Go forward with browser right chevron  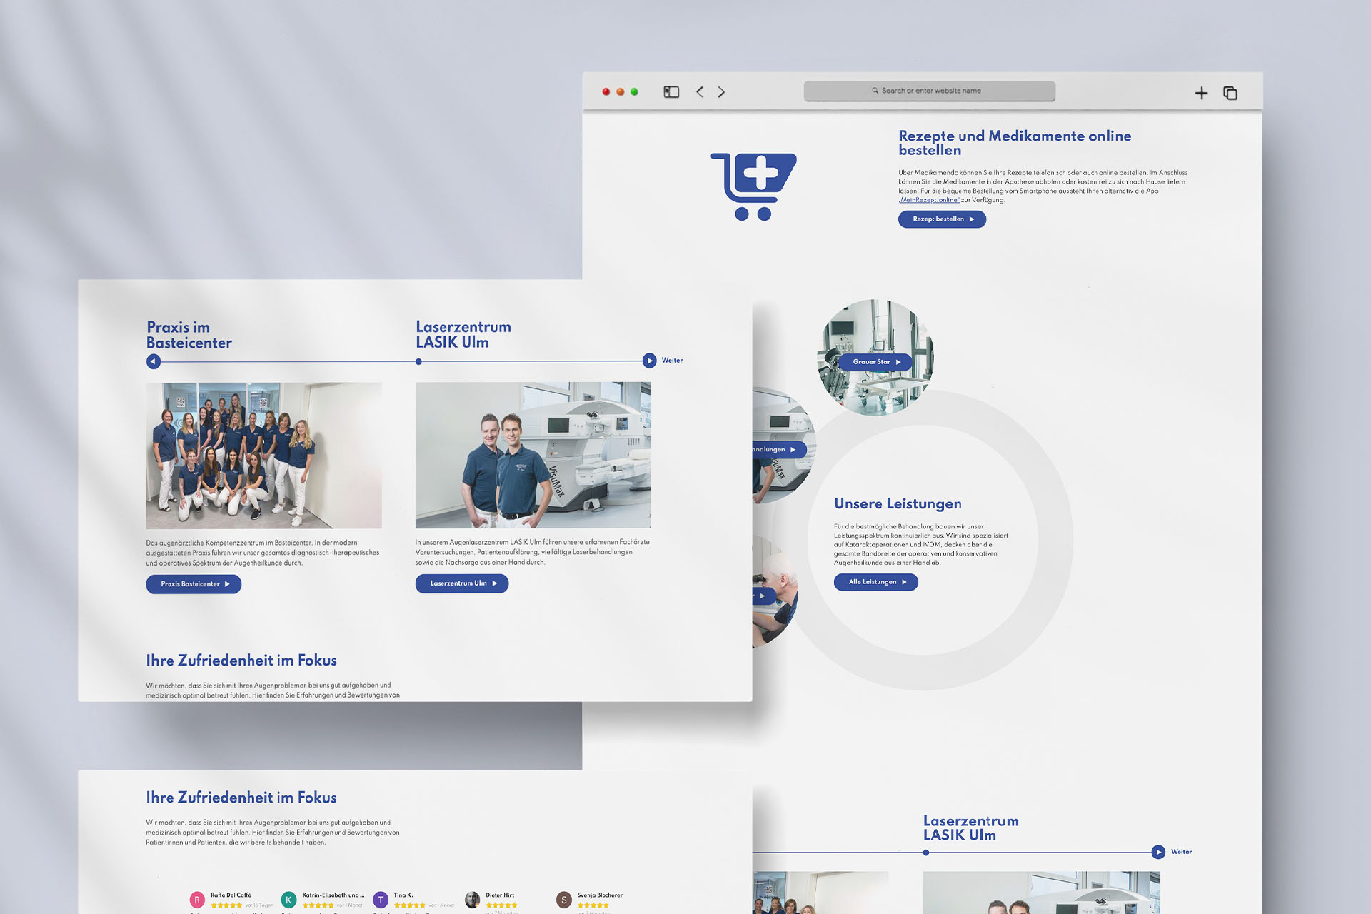tap(721, 92)
